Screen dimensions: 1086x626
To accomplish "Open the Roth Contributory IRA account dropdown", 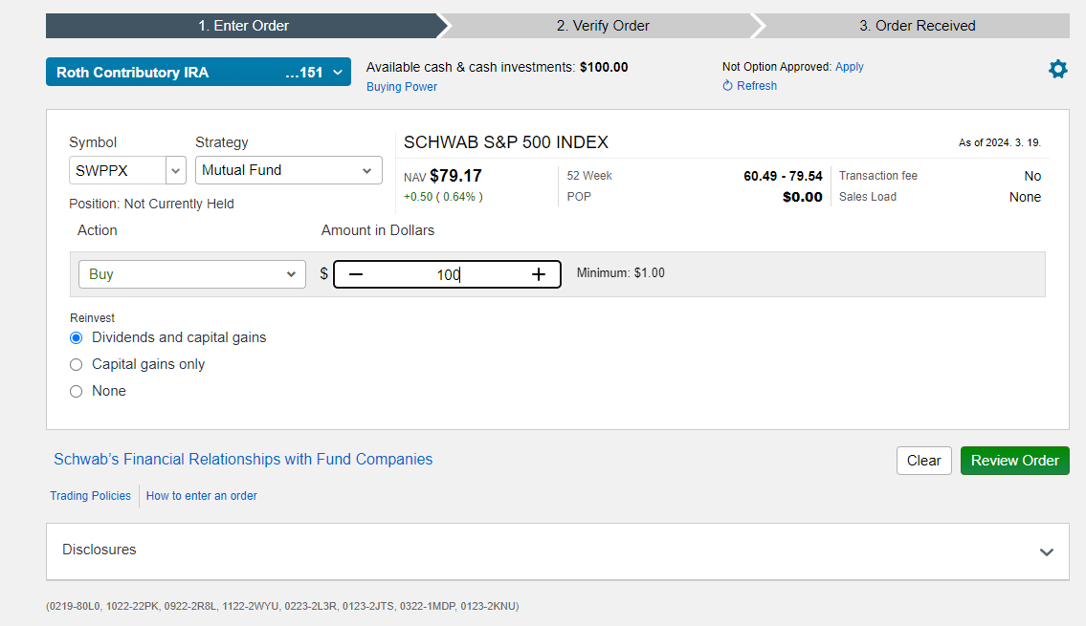I will [x=198, y=72].
